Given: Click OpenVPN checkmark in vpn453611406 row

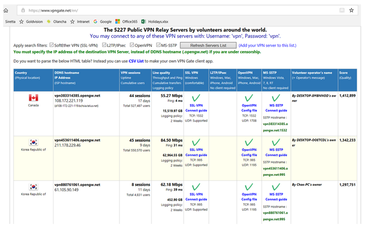Looking at the screenshot, I should tap(249, 142).
